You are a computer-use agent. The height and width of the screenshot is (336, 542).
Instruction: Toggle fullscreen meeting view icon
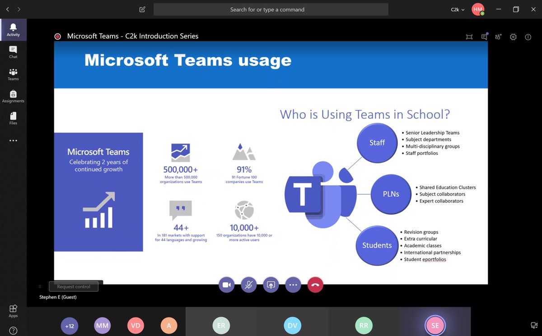469,37
